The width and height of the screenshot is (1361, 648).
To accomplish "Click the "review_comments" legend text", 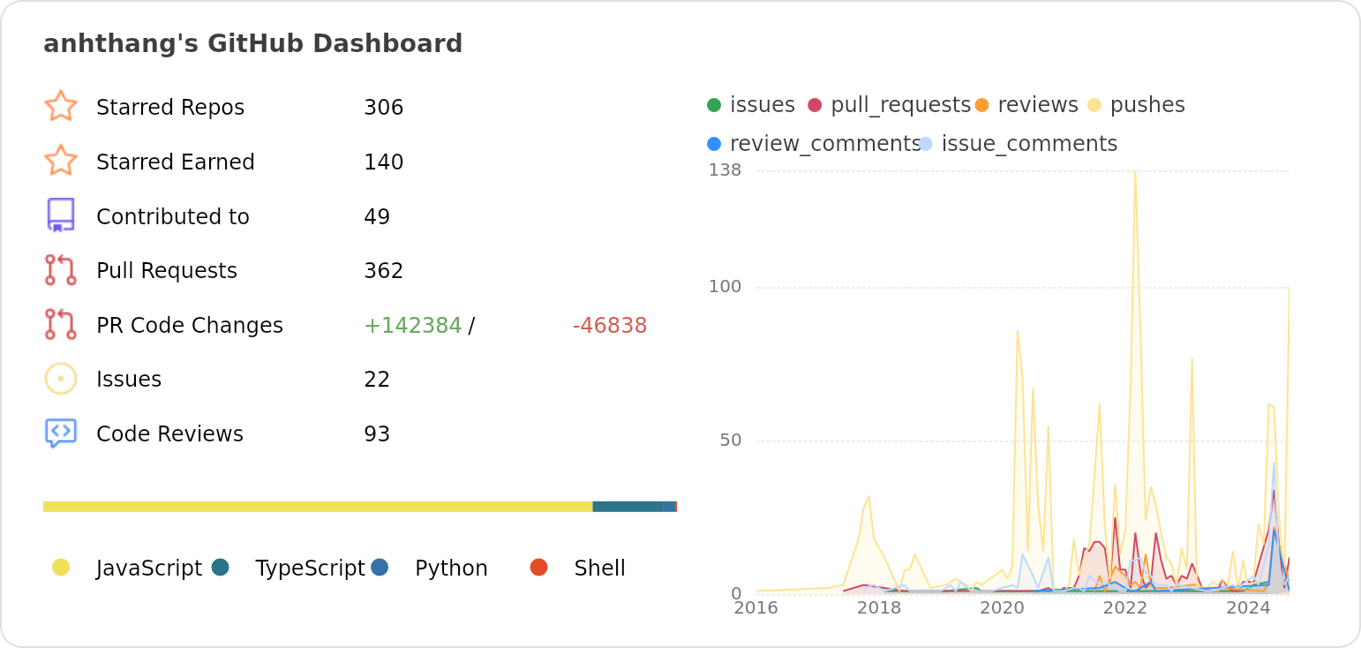I will tap(825, 144).
